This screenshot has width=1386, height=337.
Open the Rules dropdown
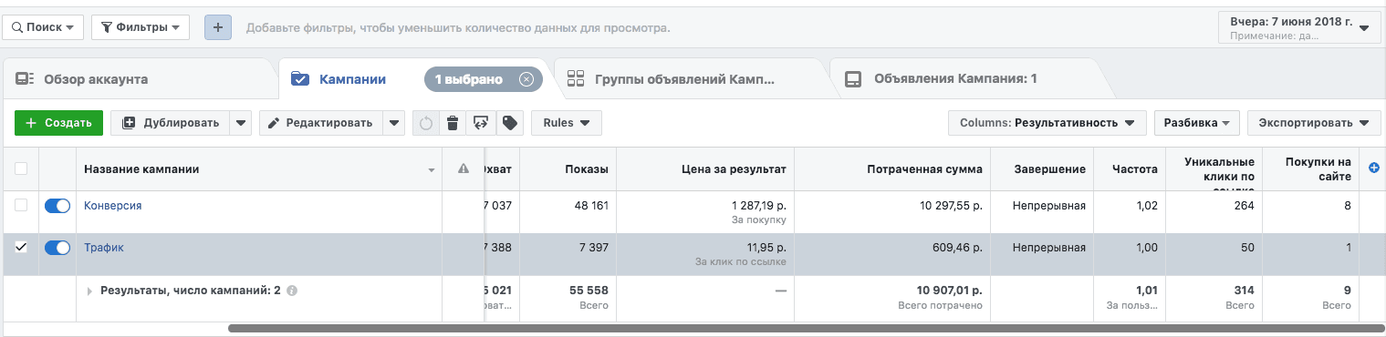coord(567,123)
